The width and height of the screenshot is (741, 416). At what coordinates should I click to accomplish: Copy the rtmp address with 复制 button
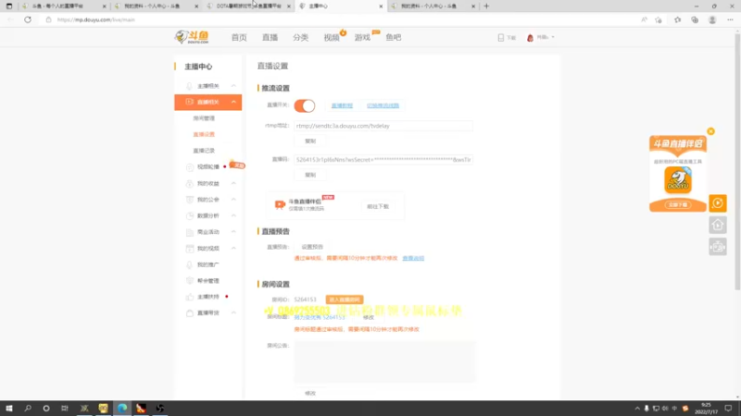click(x=310, y=141)
